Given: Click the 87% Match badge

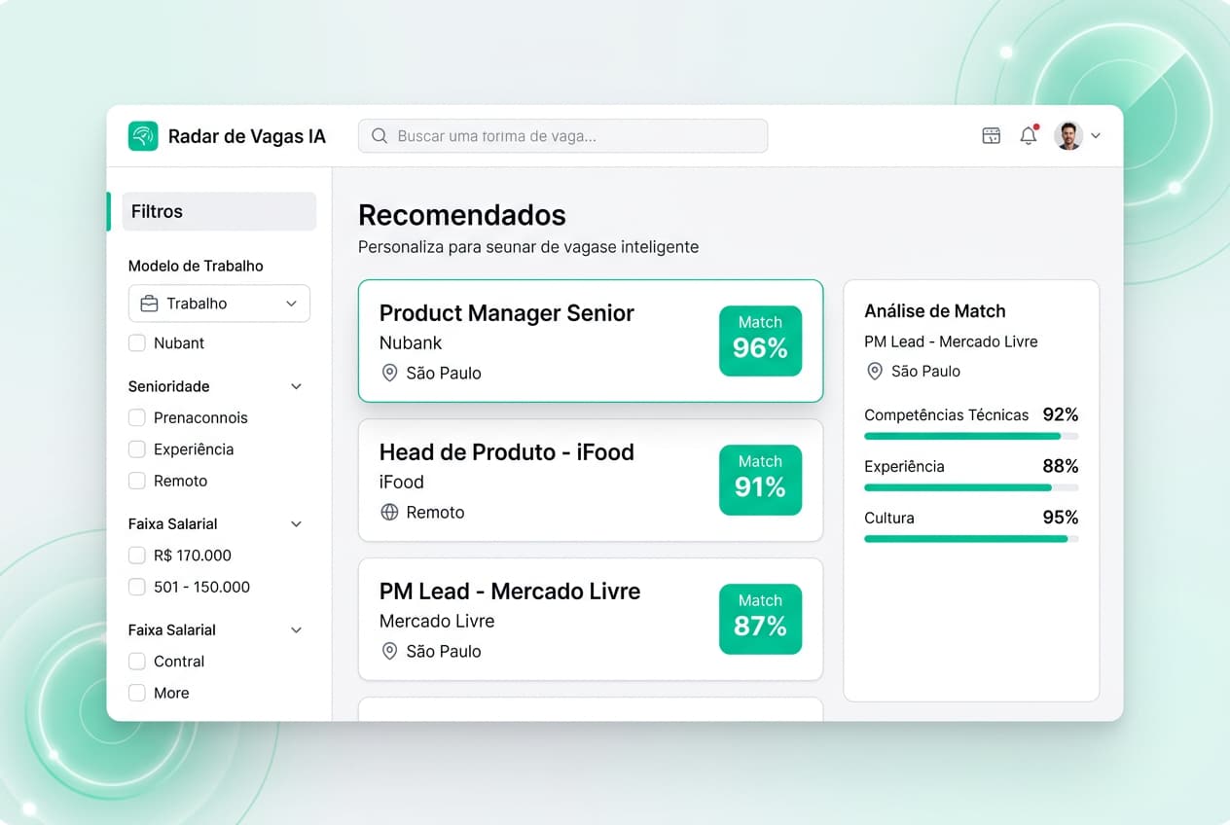Looking at the screenshot, I should pyautogui.click(x=760, y=619).
